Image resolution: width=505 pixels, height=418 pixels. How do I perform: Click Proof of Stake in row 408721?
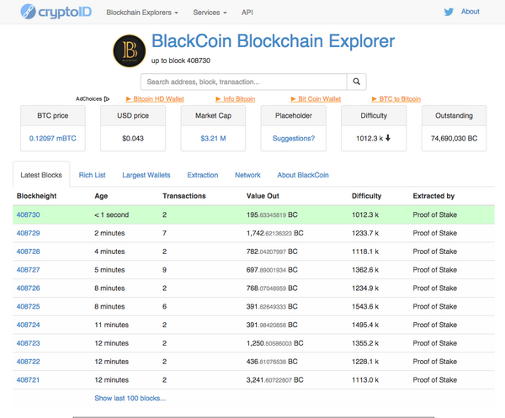coord(435,379)
